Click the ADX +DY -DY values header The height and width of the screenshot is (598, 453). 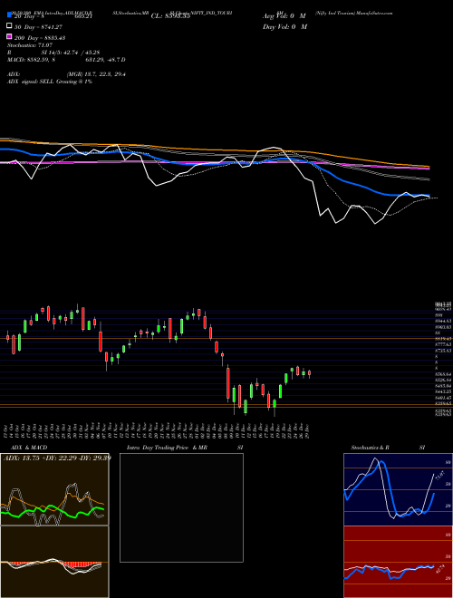[57, 458]
